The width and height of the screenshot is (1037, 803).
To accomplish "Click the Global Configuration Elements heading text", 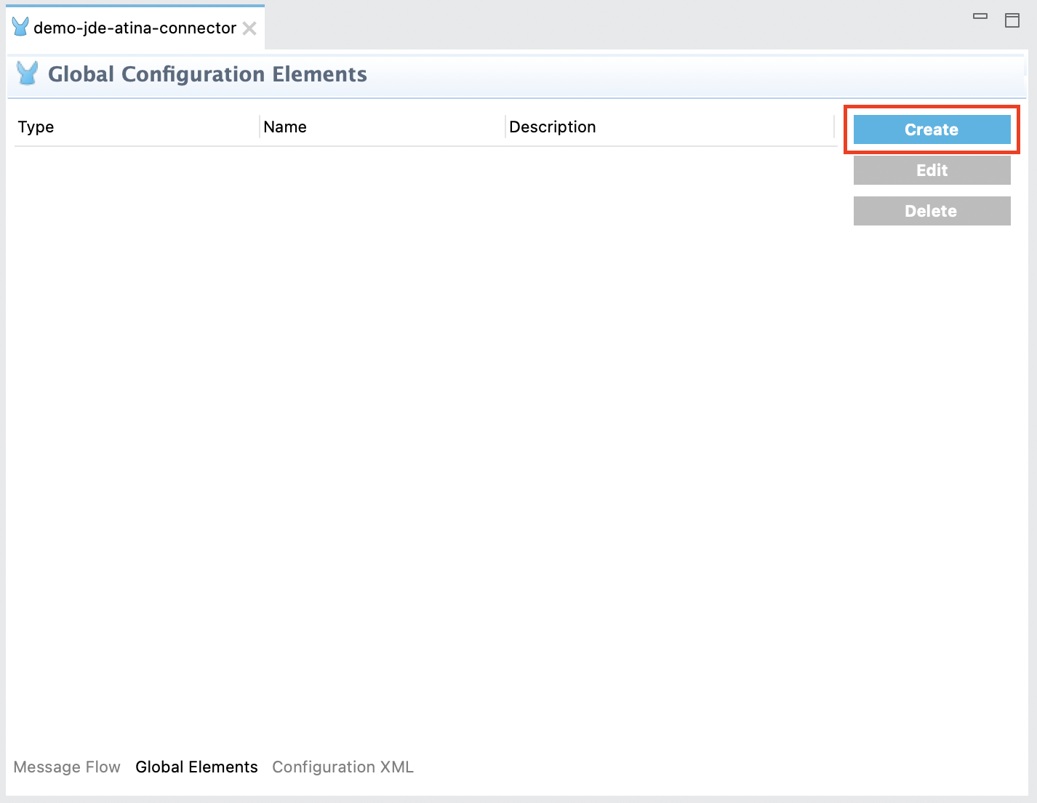I will tap(207, 74).
